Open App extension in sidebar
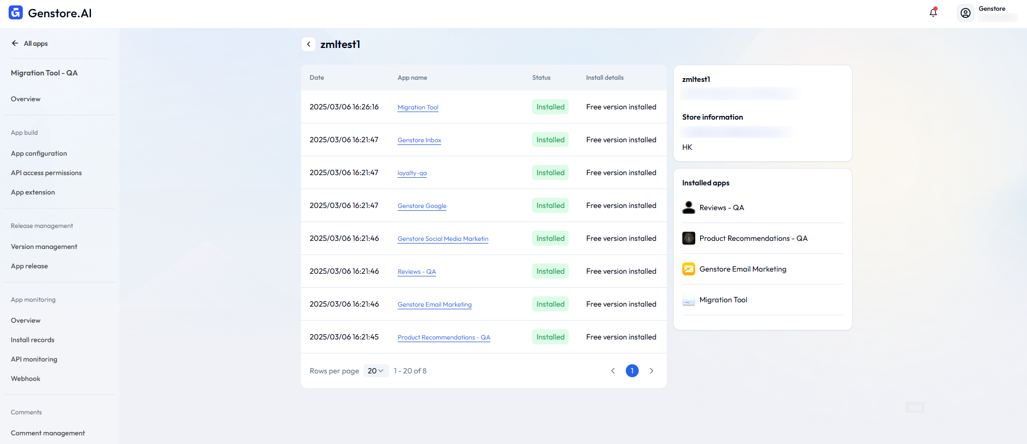Viewport: 1027px width, 444px height. click(x=33, y=192)
